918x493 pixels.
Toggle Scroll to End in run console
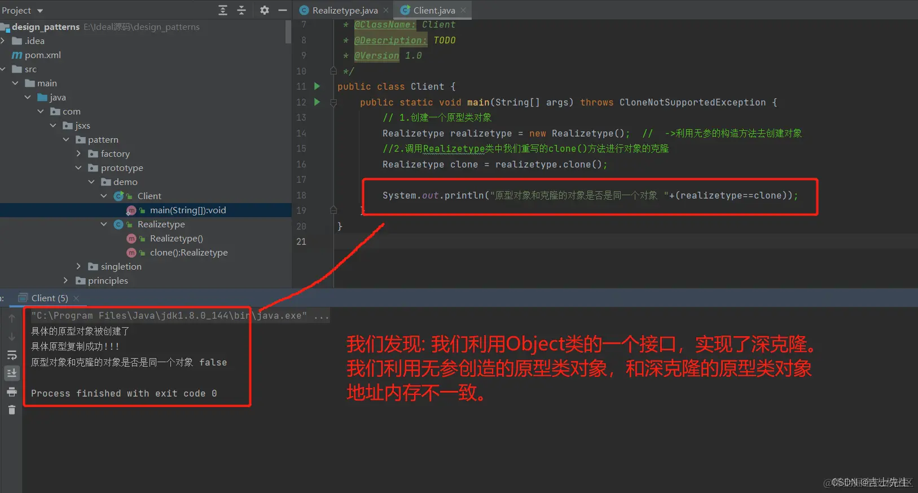pyautogui.click(x=11, y=373)
